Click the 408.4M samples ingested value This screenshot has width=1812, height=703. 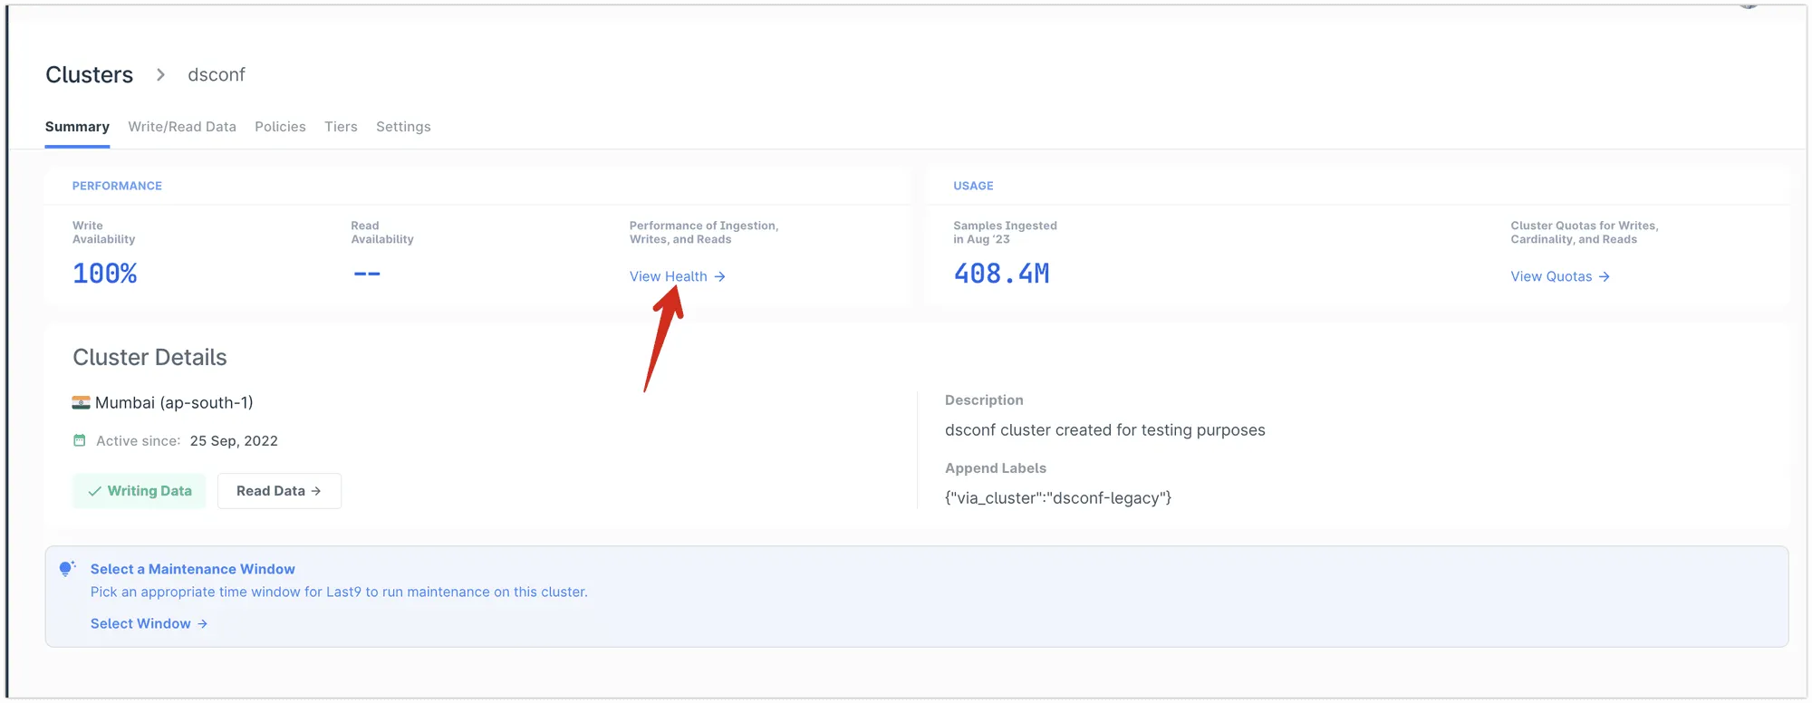(x=1001, y=274)
